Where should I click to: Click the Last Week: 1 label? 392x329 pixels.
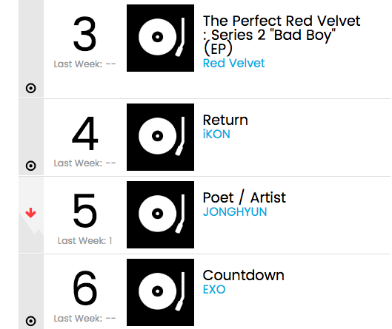pyautogui.click(x=84, y=241)
